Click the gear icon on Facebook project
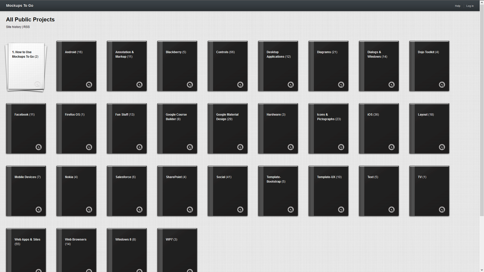Screen dimensions: 484x272 point(39,147)
